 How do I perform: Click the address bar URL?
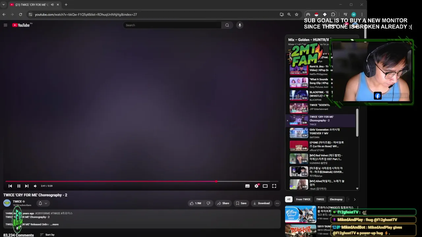86,14
